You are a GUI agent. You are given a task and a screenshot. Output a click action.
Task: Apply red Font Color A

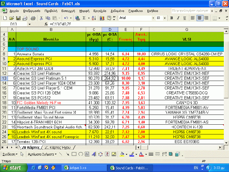pyautogui.click(x=141, y=154)
